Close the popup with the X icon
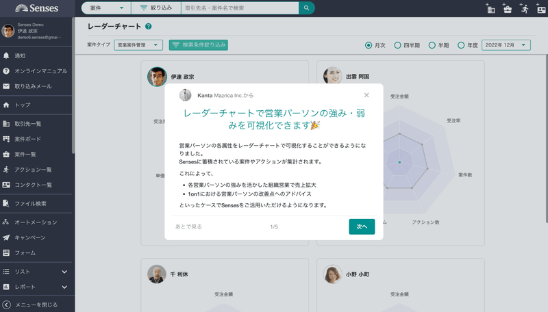Image resolution: width=548 pixels, height=312 pixels. click(366, 95)
